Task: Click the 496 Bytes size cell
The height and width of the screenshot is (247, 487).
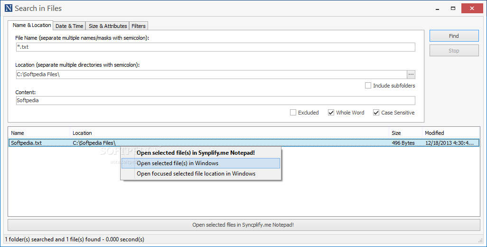Action: coord(403,143)
